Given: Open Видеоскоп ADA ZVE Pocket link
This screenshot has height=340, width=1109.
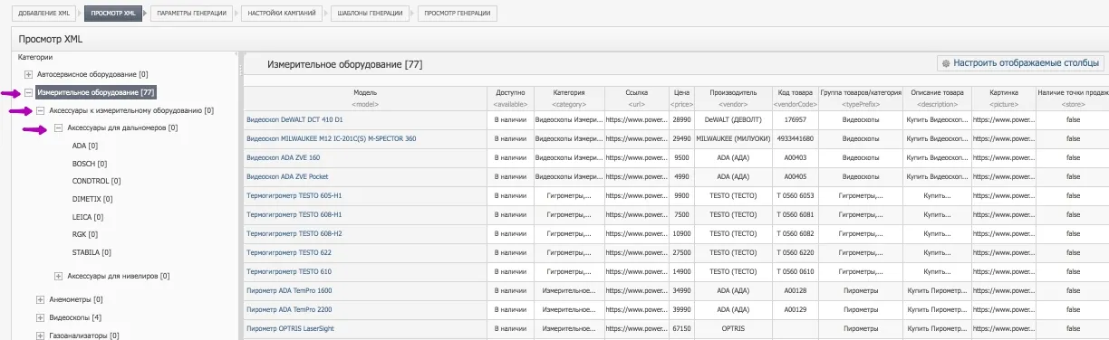Looking at the screenshot, I should [x=286, y=176].
